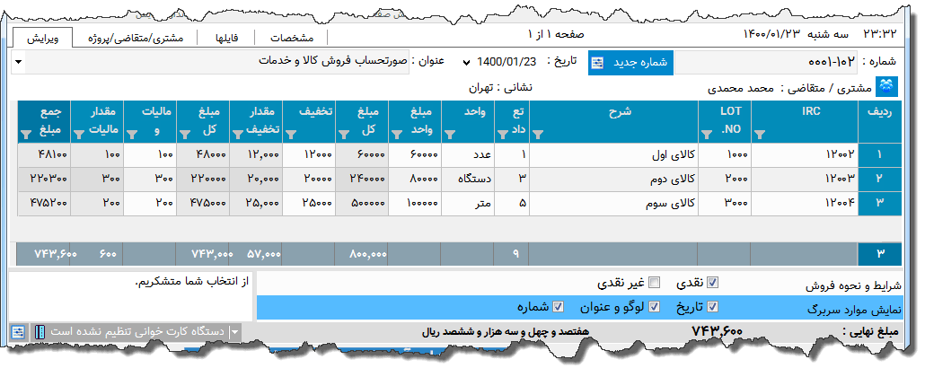Select the cell کالای دوم
Viewport: 925px width, 377px height.
point(613,179)
